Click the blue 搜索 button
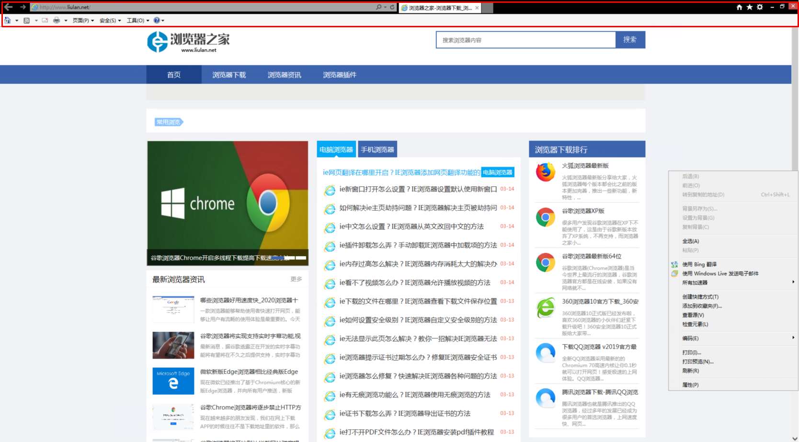Viewport: 799px width, 442px height. click(x=630, y=40)
